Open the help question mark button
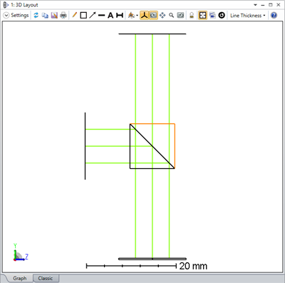 click(274, 16)
